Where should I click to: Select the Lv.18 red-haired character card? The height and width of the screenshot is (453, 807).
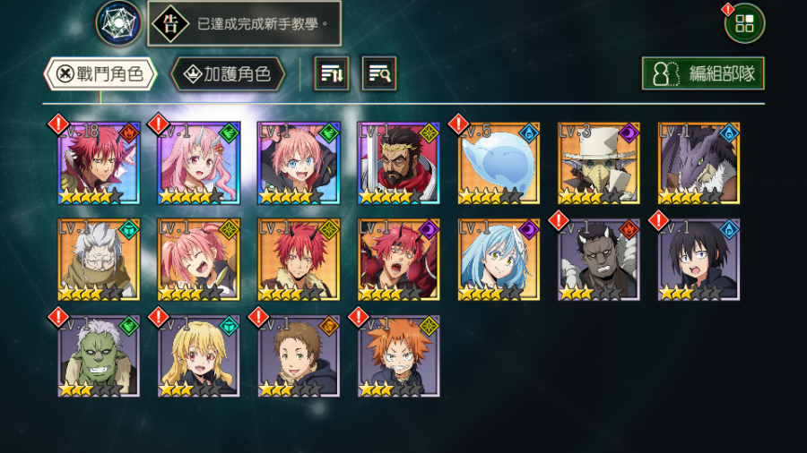pos(99,163)
